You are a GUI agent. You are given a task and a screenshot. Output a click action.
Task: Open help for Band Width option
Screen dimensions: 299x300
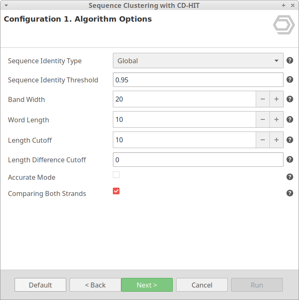click(x=290, y=99)
